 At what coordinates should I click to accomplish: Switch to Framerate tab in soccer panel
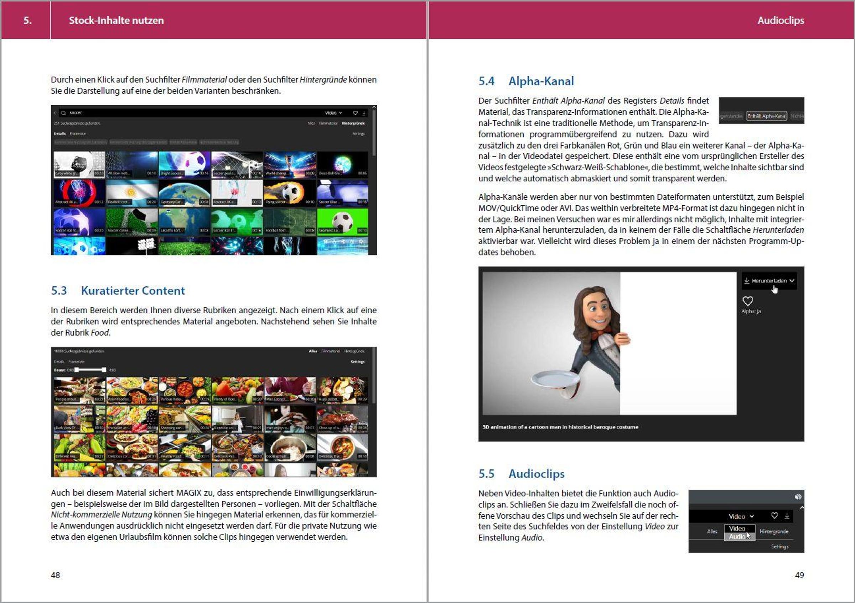point(78,134)
